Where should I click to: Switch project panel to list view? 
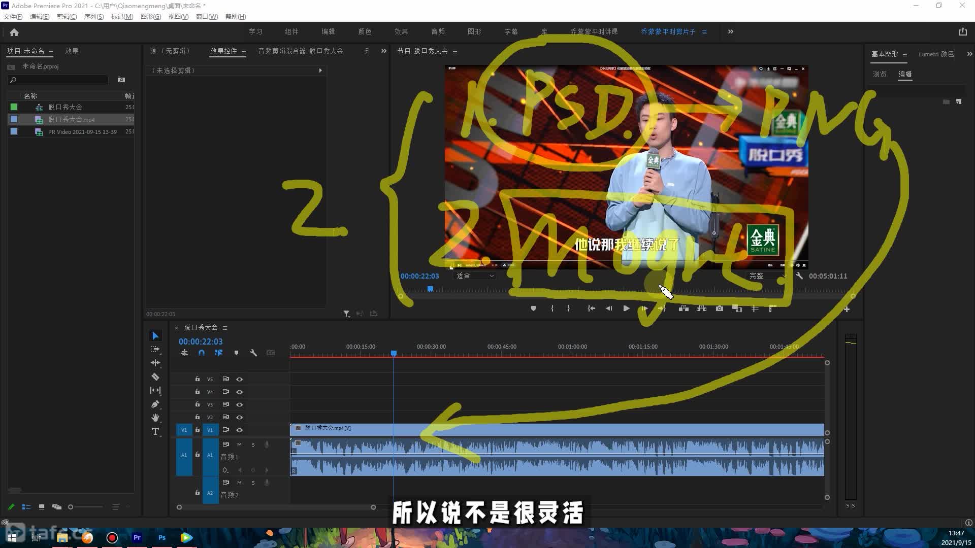point(26,507)
